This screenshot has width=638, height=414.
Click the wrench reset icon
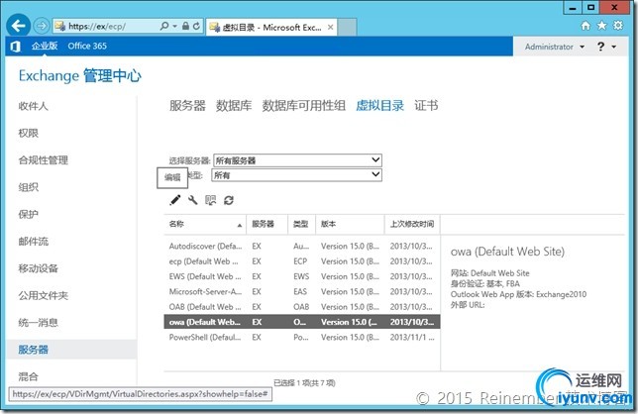tap(193, 200)
